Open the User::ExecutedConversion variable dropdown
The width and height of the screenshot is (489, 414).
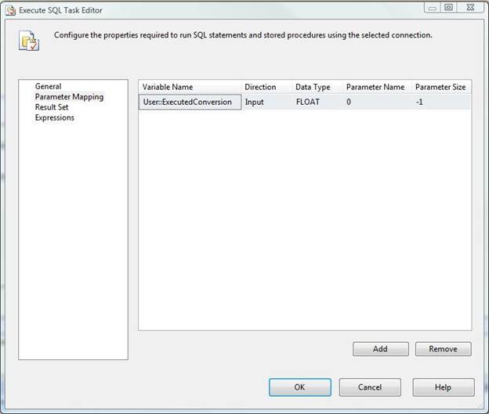tap(190, 102)
